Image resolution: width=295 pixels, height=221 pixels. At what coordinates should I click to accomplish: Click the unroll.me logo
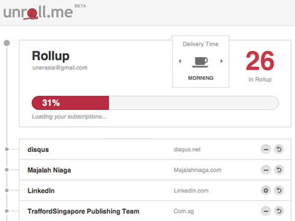[38, 12]
